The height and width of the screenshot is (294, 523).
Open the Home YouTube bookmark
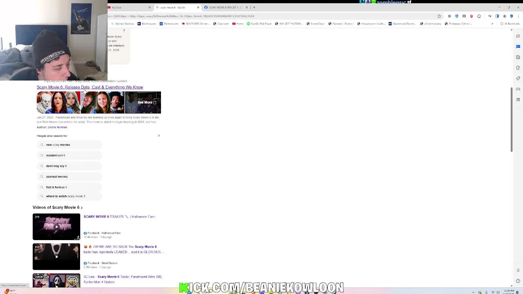coord(238,24)
